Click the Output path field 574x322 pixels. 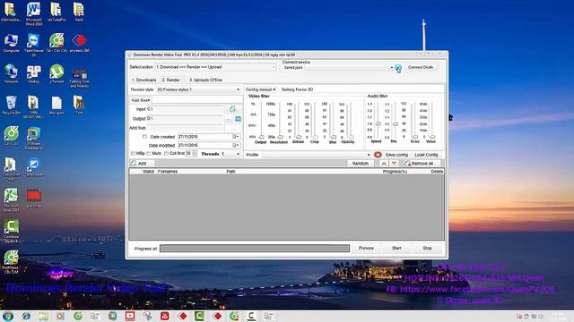pos(185,119)
